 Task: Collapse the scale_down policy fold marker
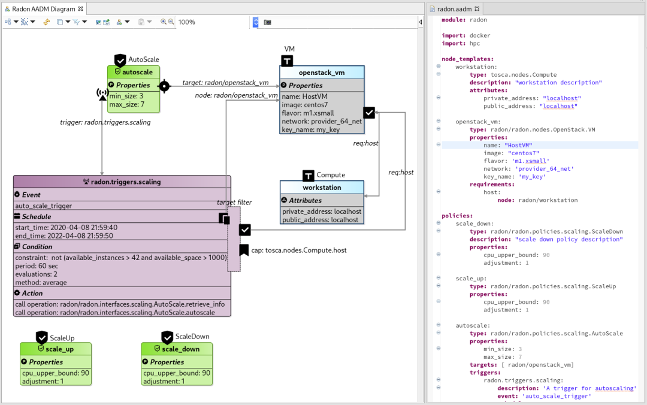pos(439,223)
